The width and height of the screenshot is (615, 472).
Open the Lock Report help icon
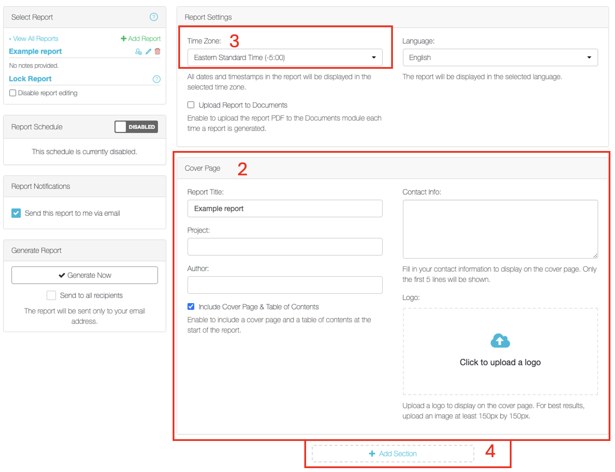pyautogui.click(x=156, y=79)
